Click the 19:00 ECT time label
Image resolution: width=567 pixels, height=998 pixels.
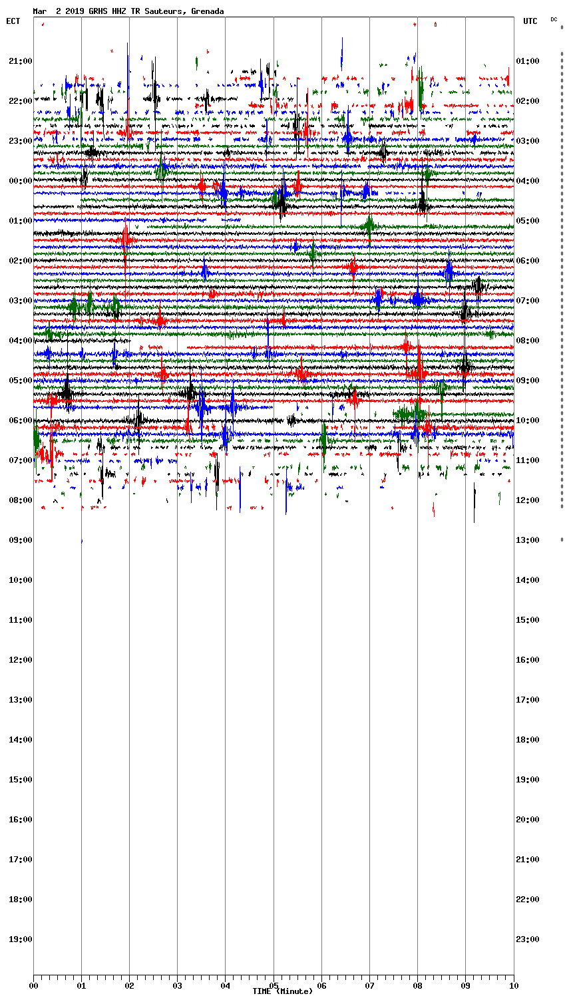pos(20,939)
